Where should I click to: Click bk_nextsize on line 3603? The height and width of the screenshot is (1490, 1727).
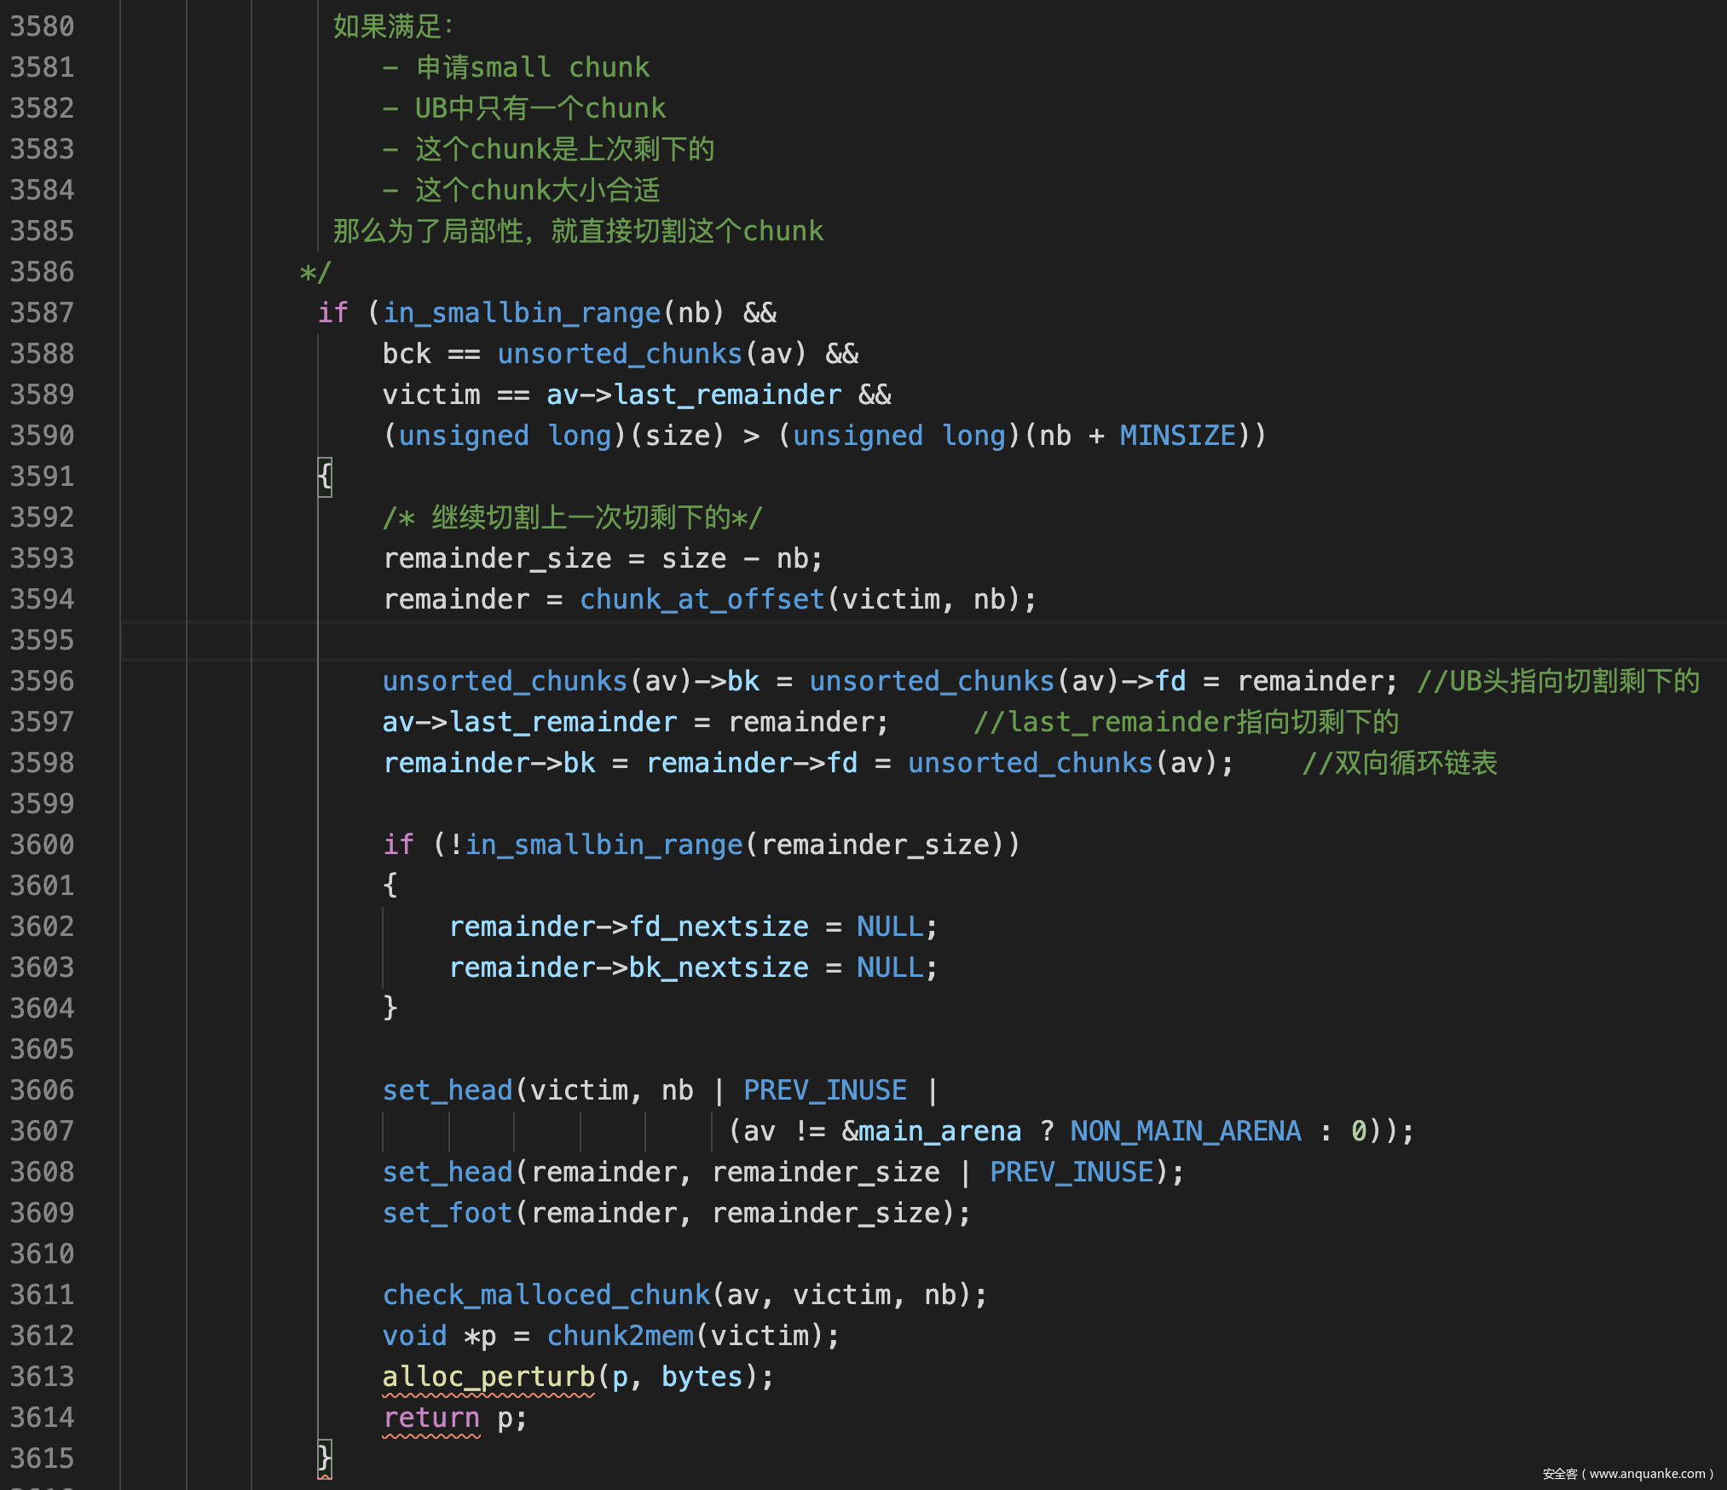click(x=719, y=967)
